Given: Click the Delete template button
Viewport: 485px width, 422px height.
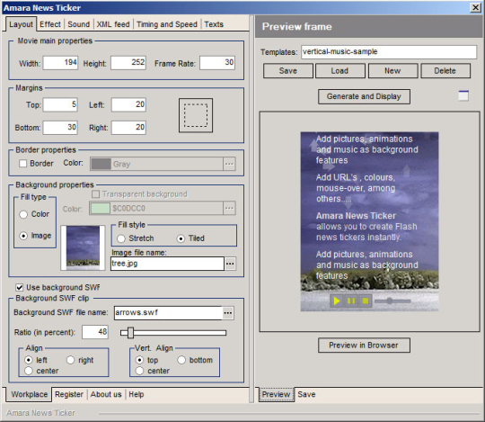Looking at the screenshot, I should pos(445,71).
